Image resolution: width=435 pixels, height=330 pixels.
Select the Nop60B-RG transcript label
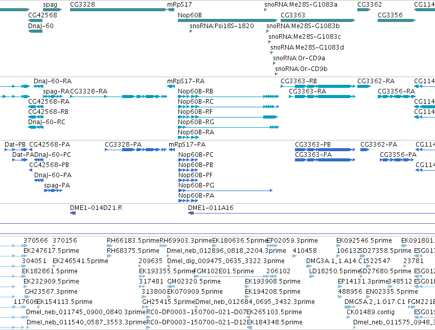coord(196,122)
